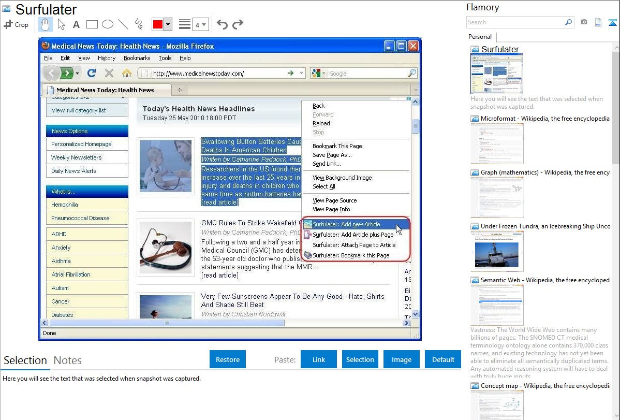Screen dimensions: 620x420
Task: Select the text annotation tool
Action: [76, 24]
